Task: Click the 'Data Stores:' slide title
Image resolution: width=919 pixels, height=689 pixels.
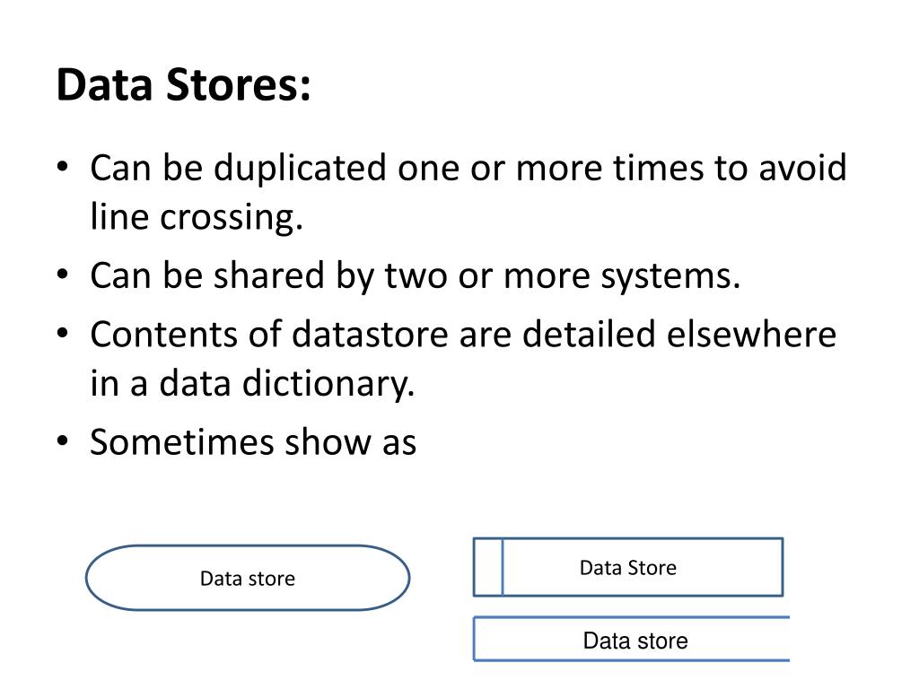Action: (183, 85)
